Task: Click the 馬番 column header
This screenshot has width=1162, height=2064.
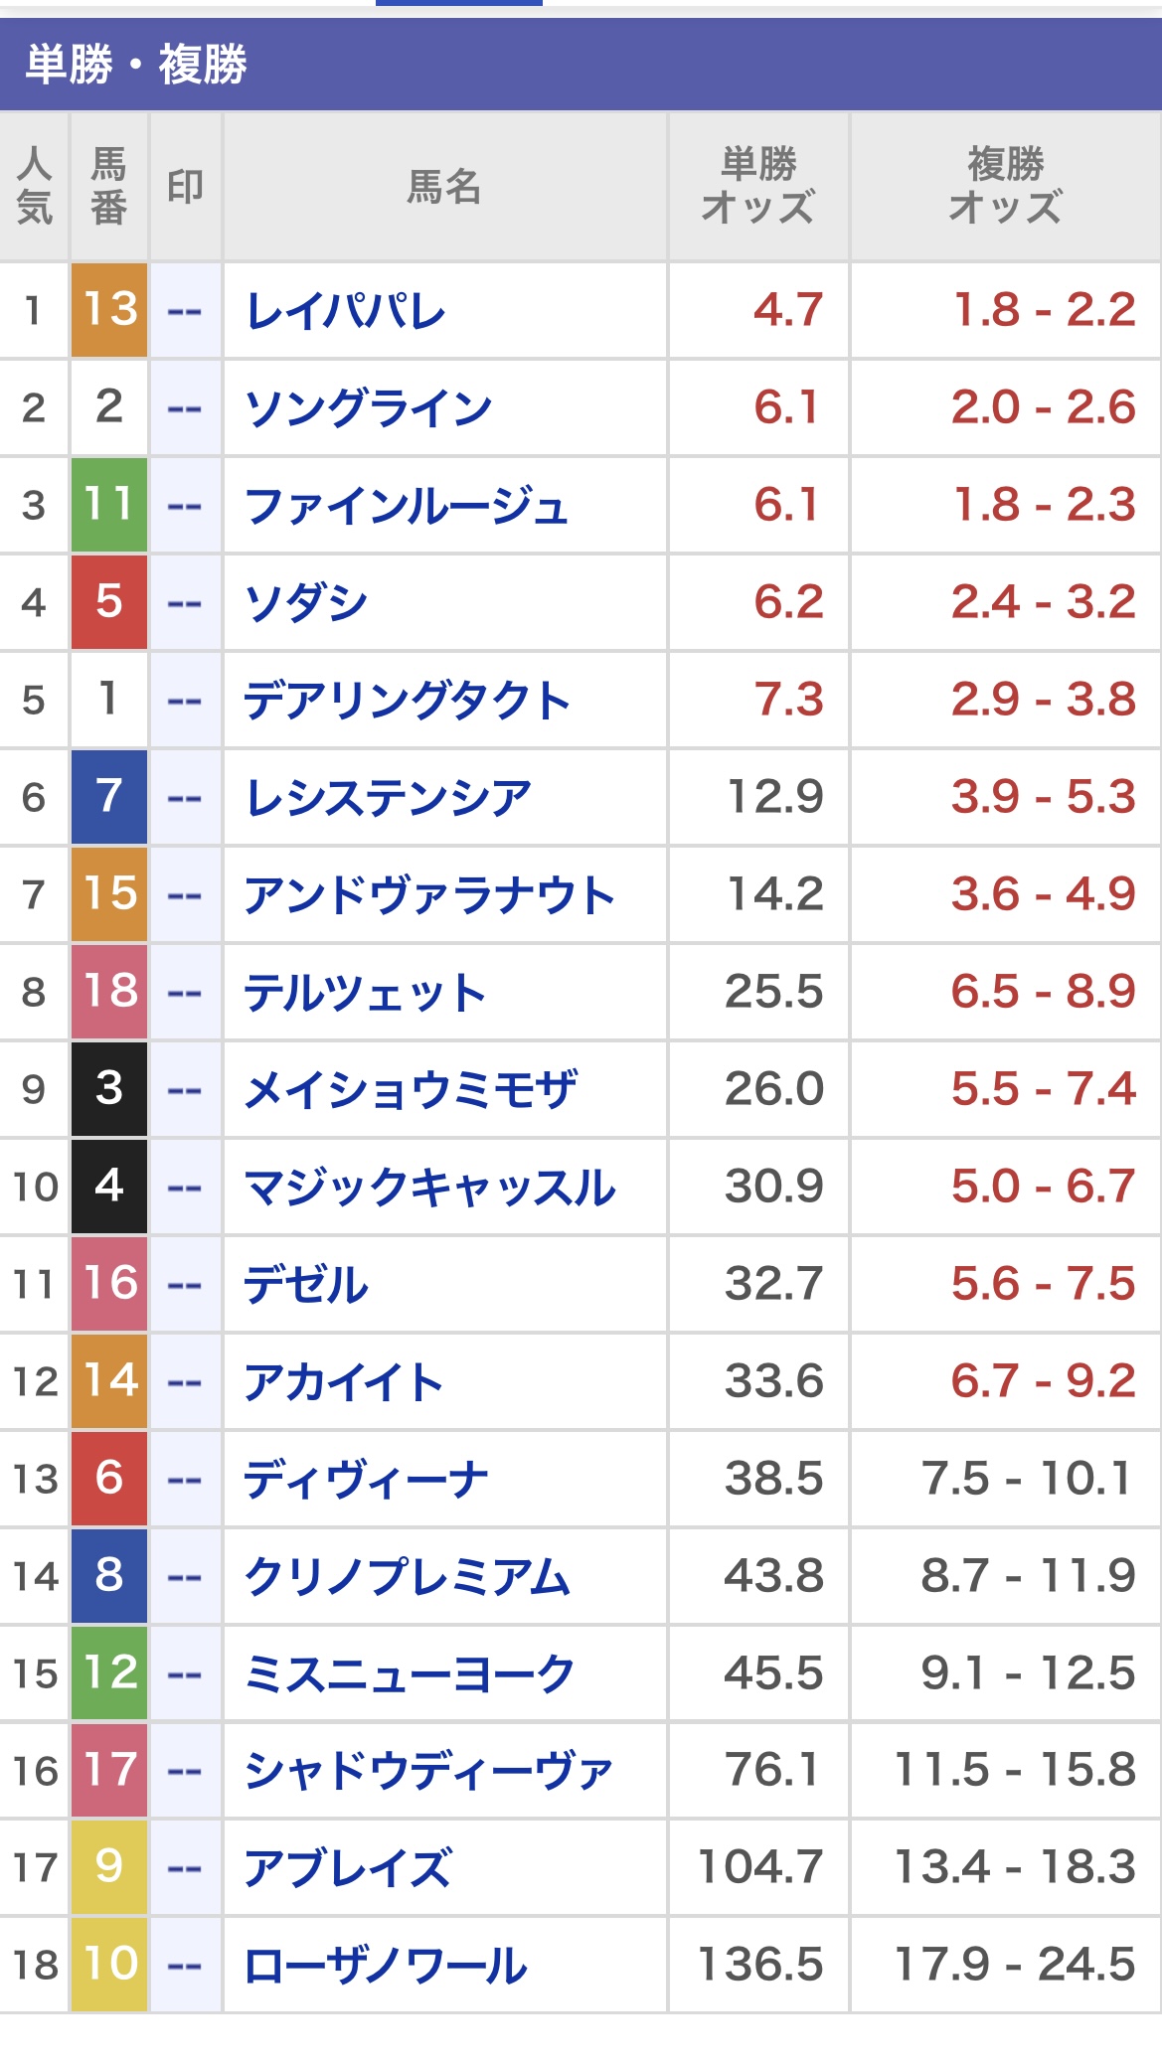Action: 109,186
